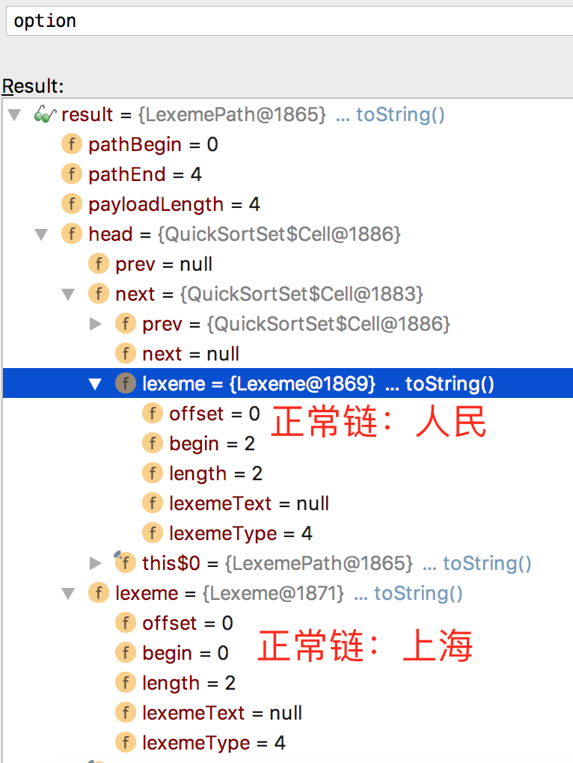
Task: Click field icon of pathEnd = 4
Action: coord(72,174)
